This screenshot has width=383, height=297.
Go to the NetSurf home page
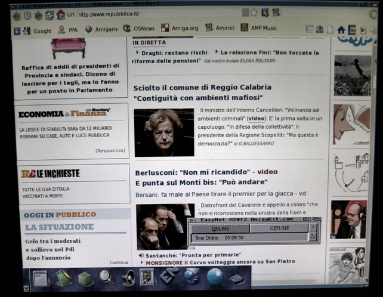(x=61, y=14)
